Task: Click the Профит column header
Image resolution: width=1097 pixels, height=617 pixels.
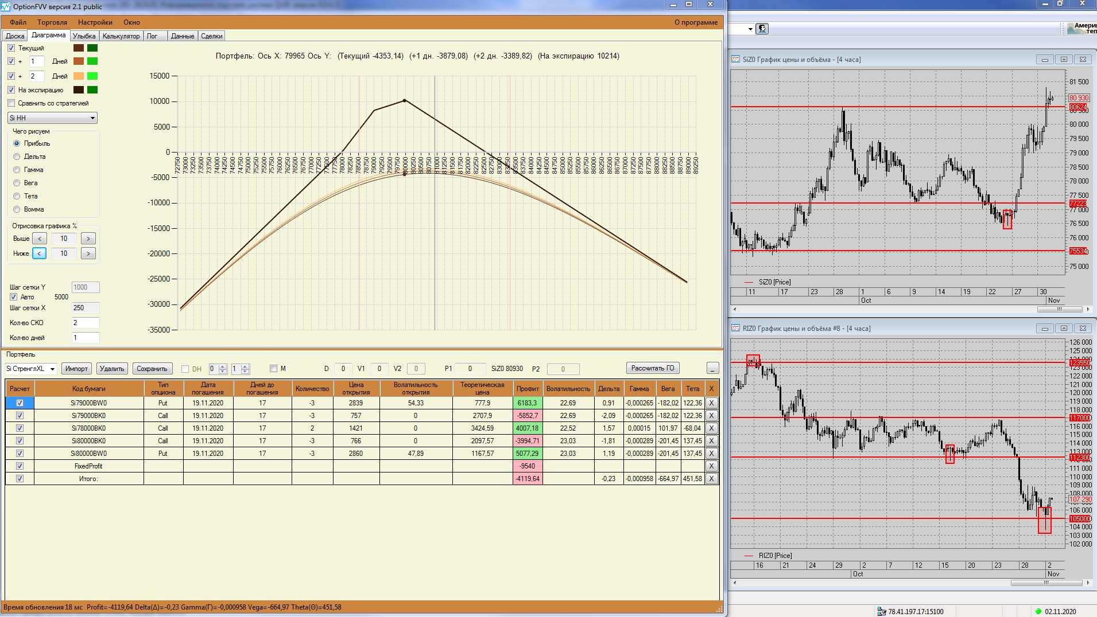Action: [528, 389]
